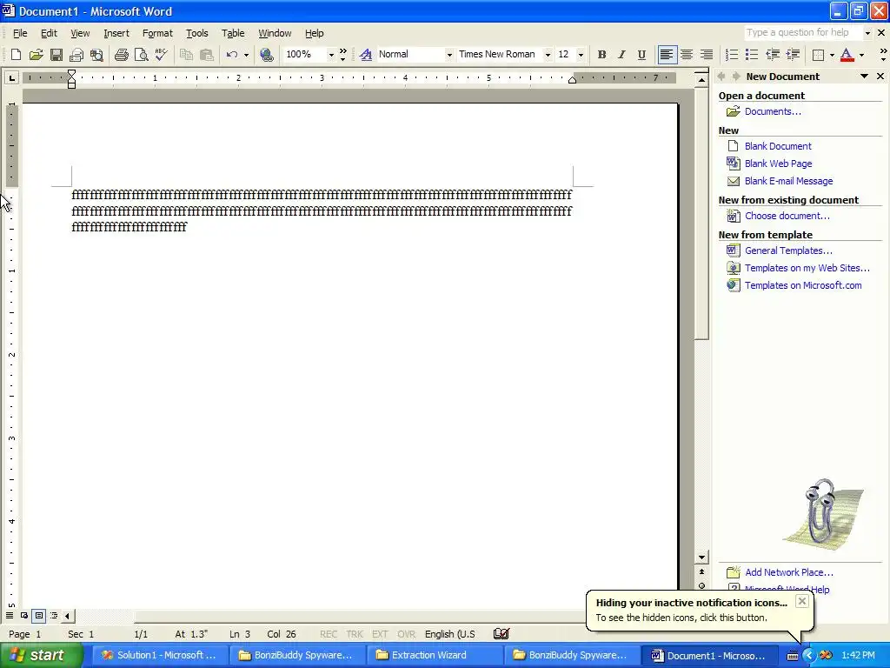This screenshot has height=668, width=890.
Task: Toggle TRK track changes in status bar
Action: pyautogui.click(x=355, y=634)
